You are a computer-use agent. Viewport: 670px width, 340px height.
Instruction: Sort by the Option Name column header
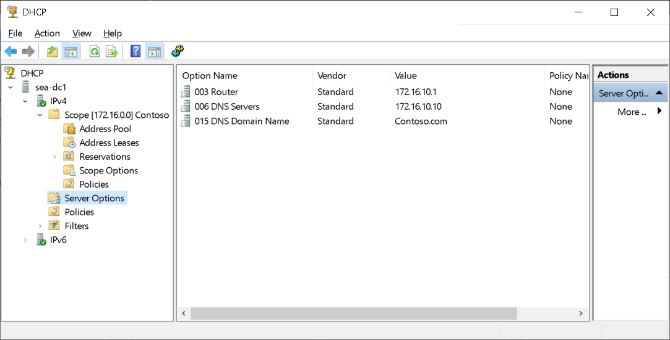pos(210,76)
